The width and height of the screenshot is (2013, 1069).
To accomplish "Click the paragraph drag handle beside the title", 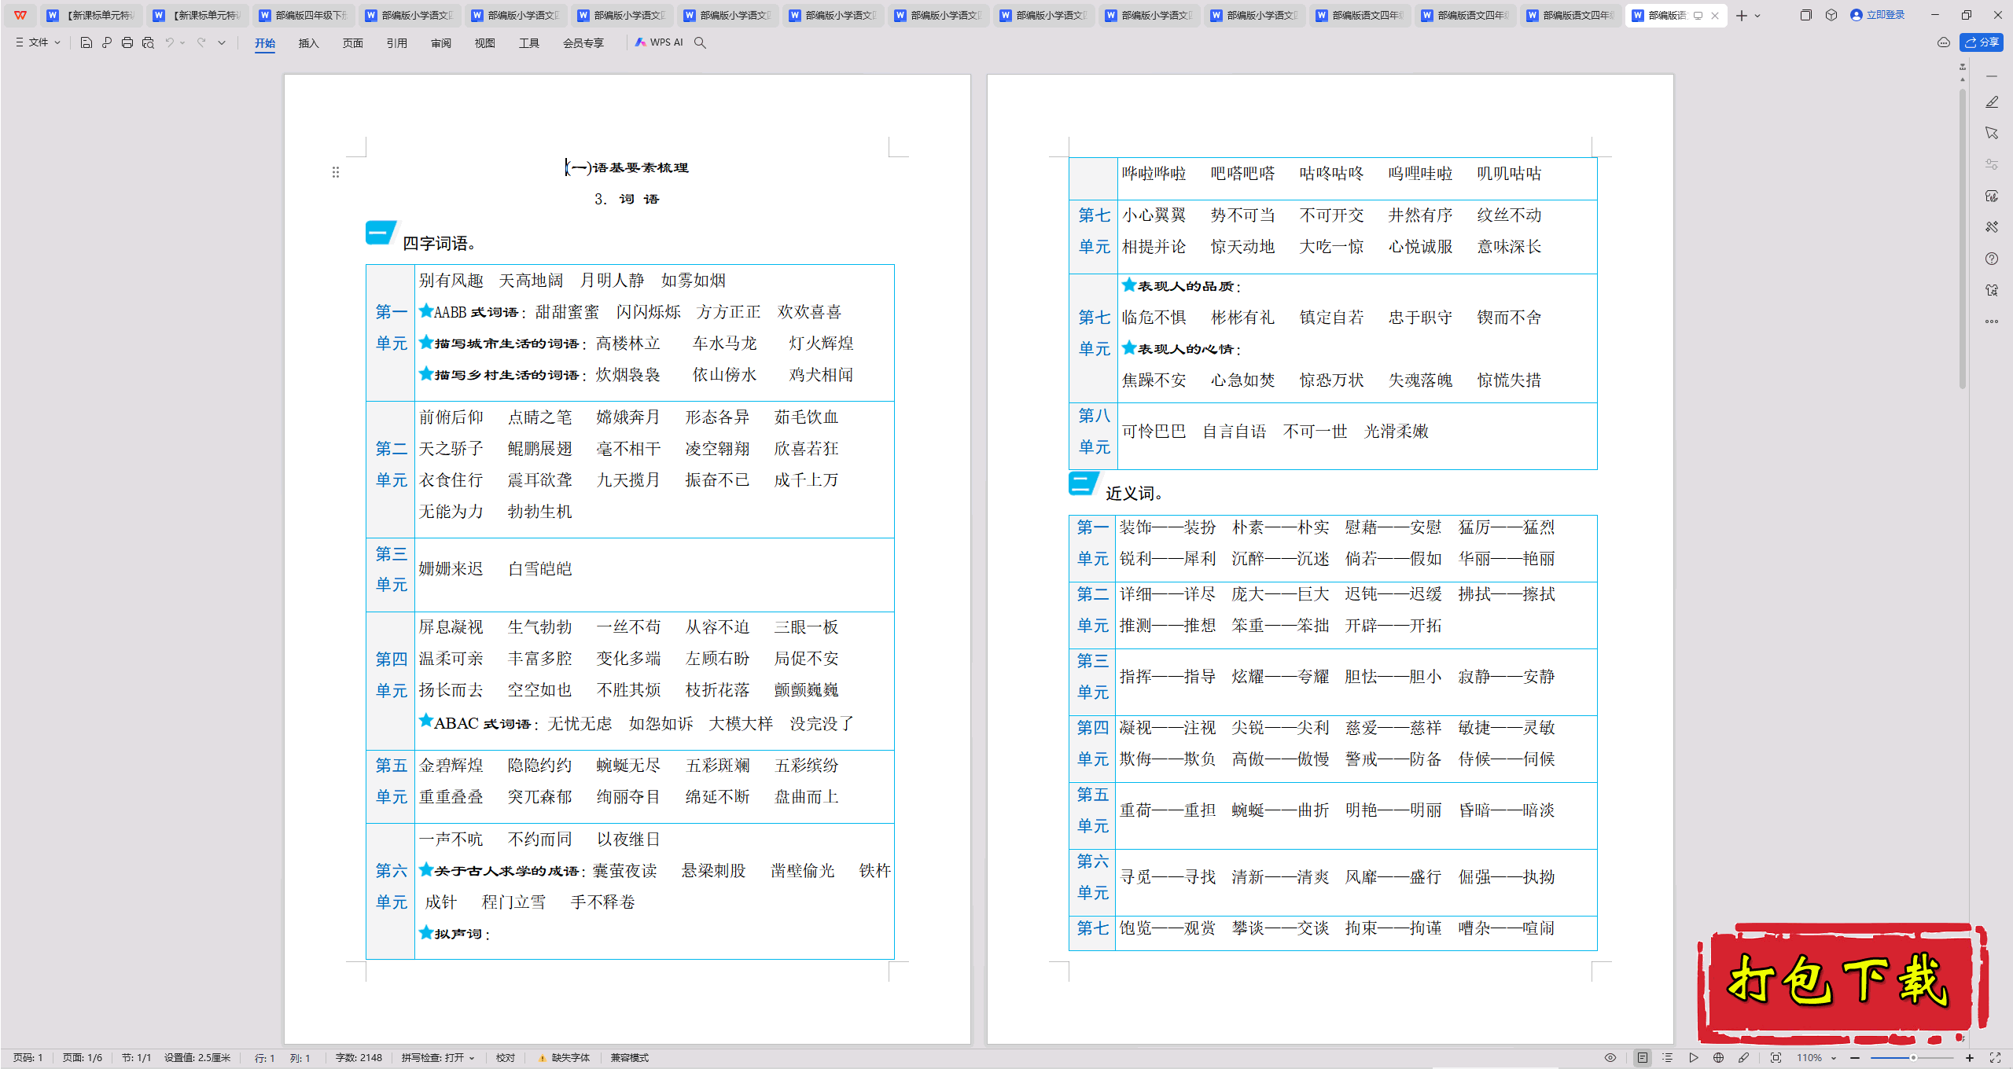I will pyautogui.click(x=336, y=172).
